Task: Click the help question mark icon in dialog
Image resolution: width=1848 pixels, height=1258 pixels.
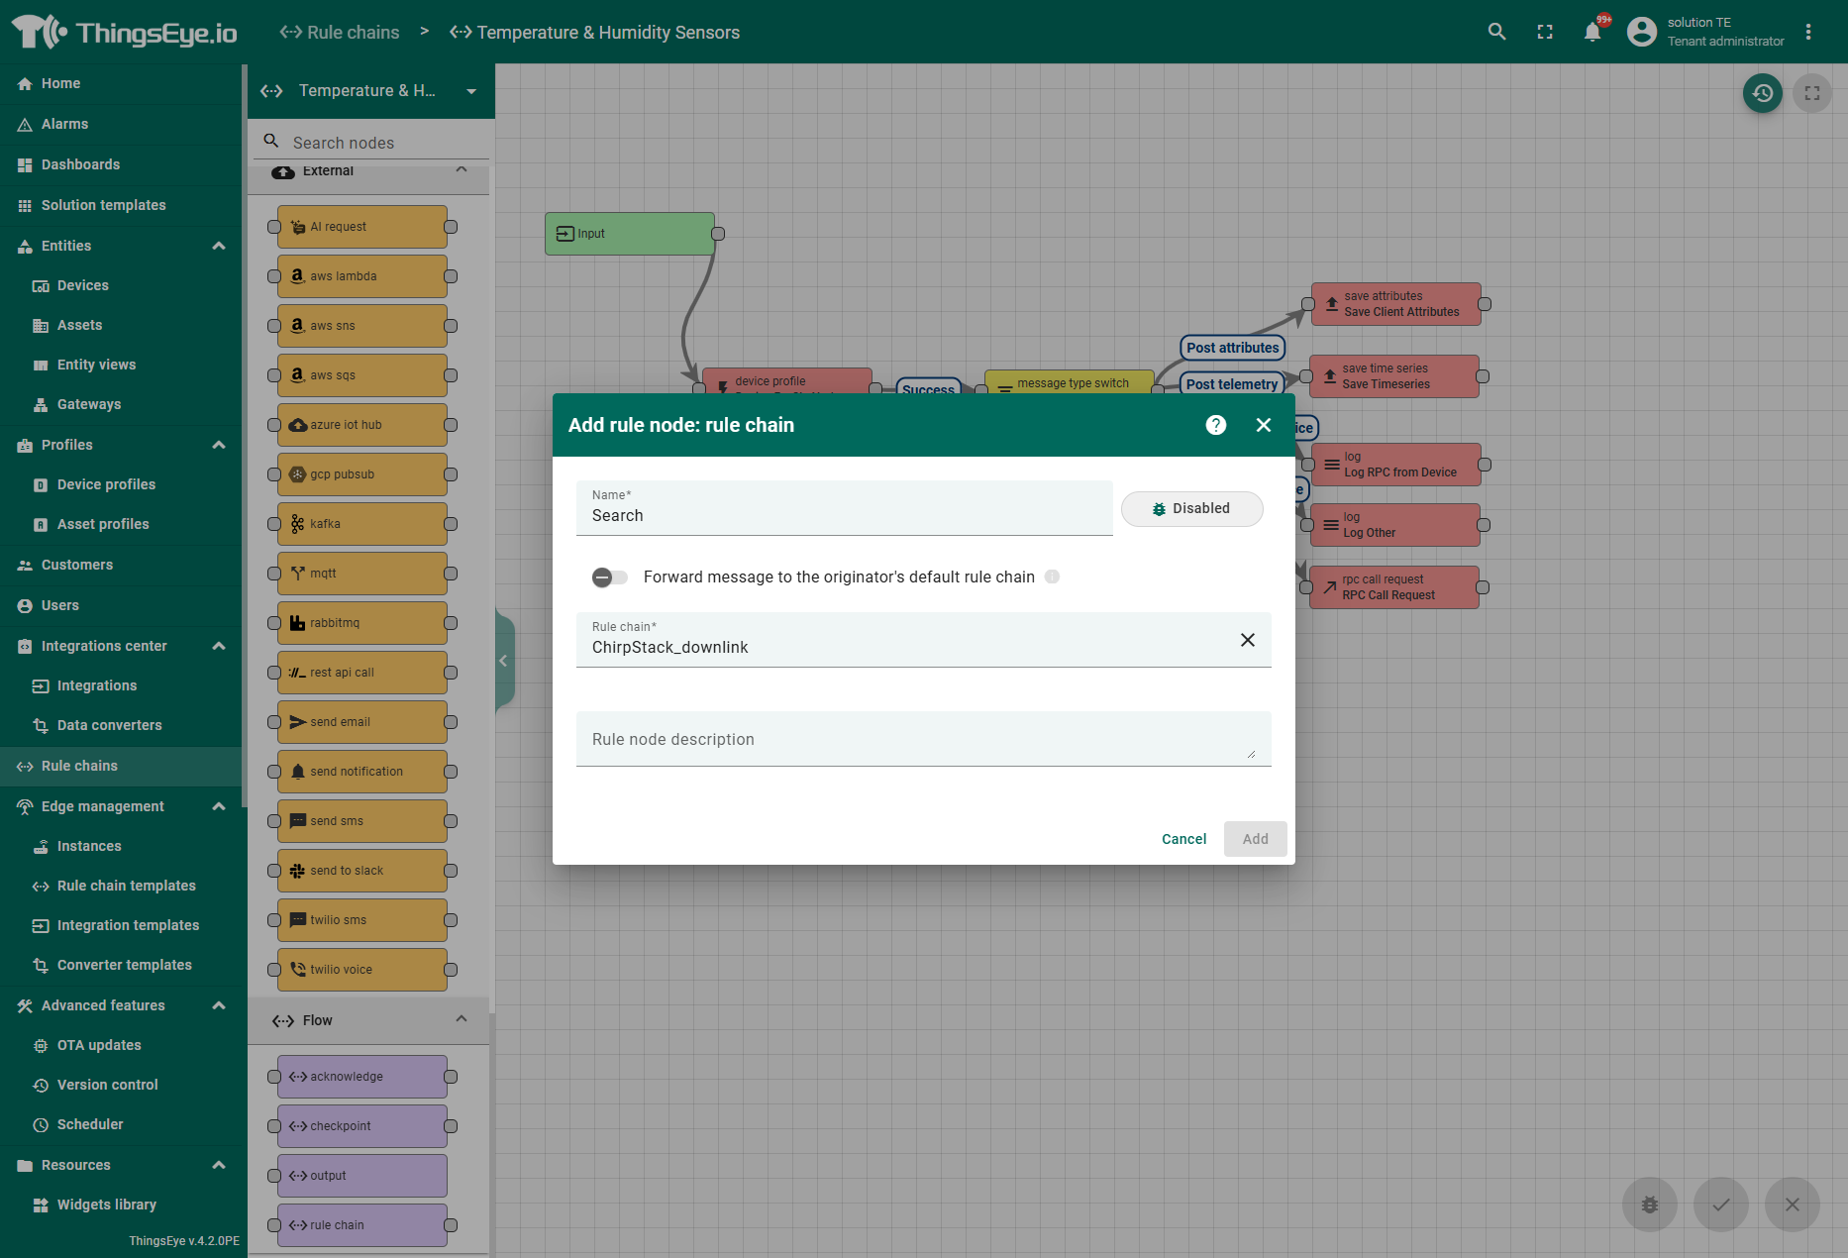Action: tap(1215, 425)
